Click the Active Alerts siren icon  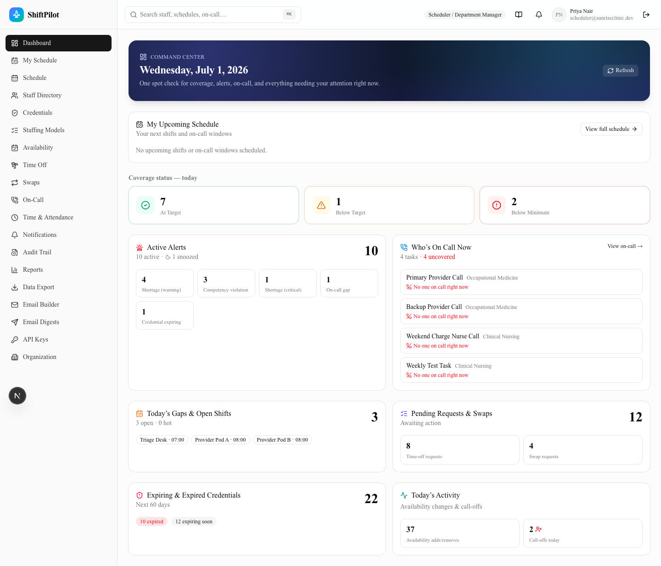[140, 247]
